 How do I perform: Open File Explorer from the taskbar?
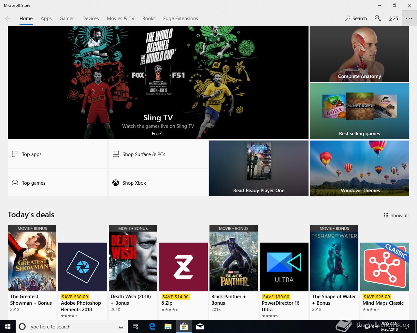pos(168,326)
